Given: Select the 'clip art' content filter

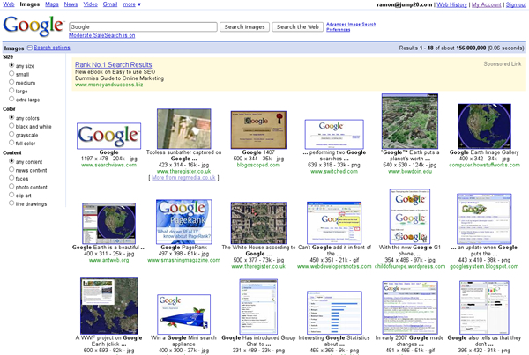Looking at the screenshot, I should click(x=11, y=195).
